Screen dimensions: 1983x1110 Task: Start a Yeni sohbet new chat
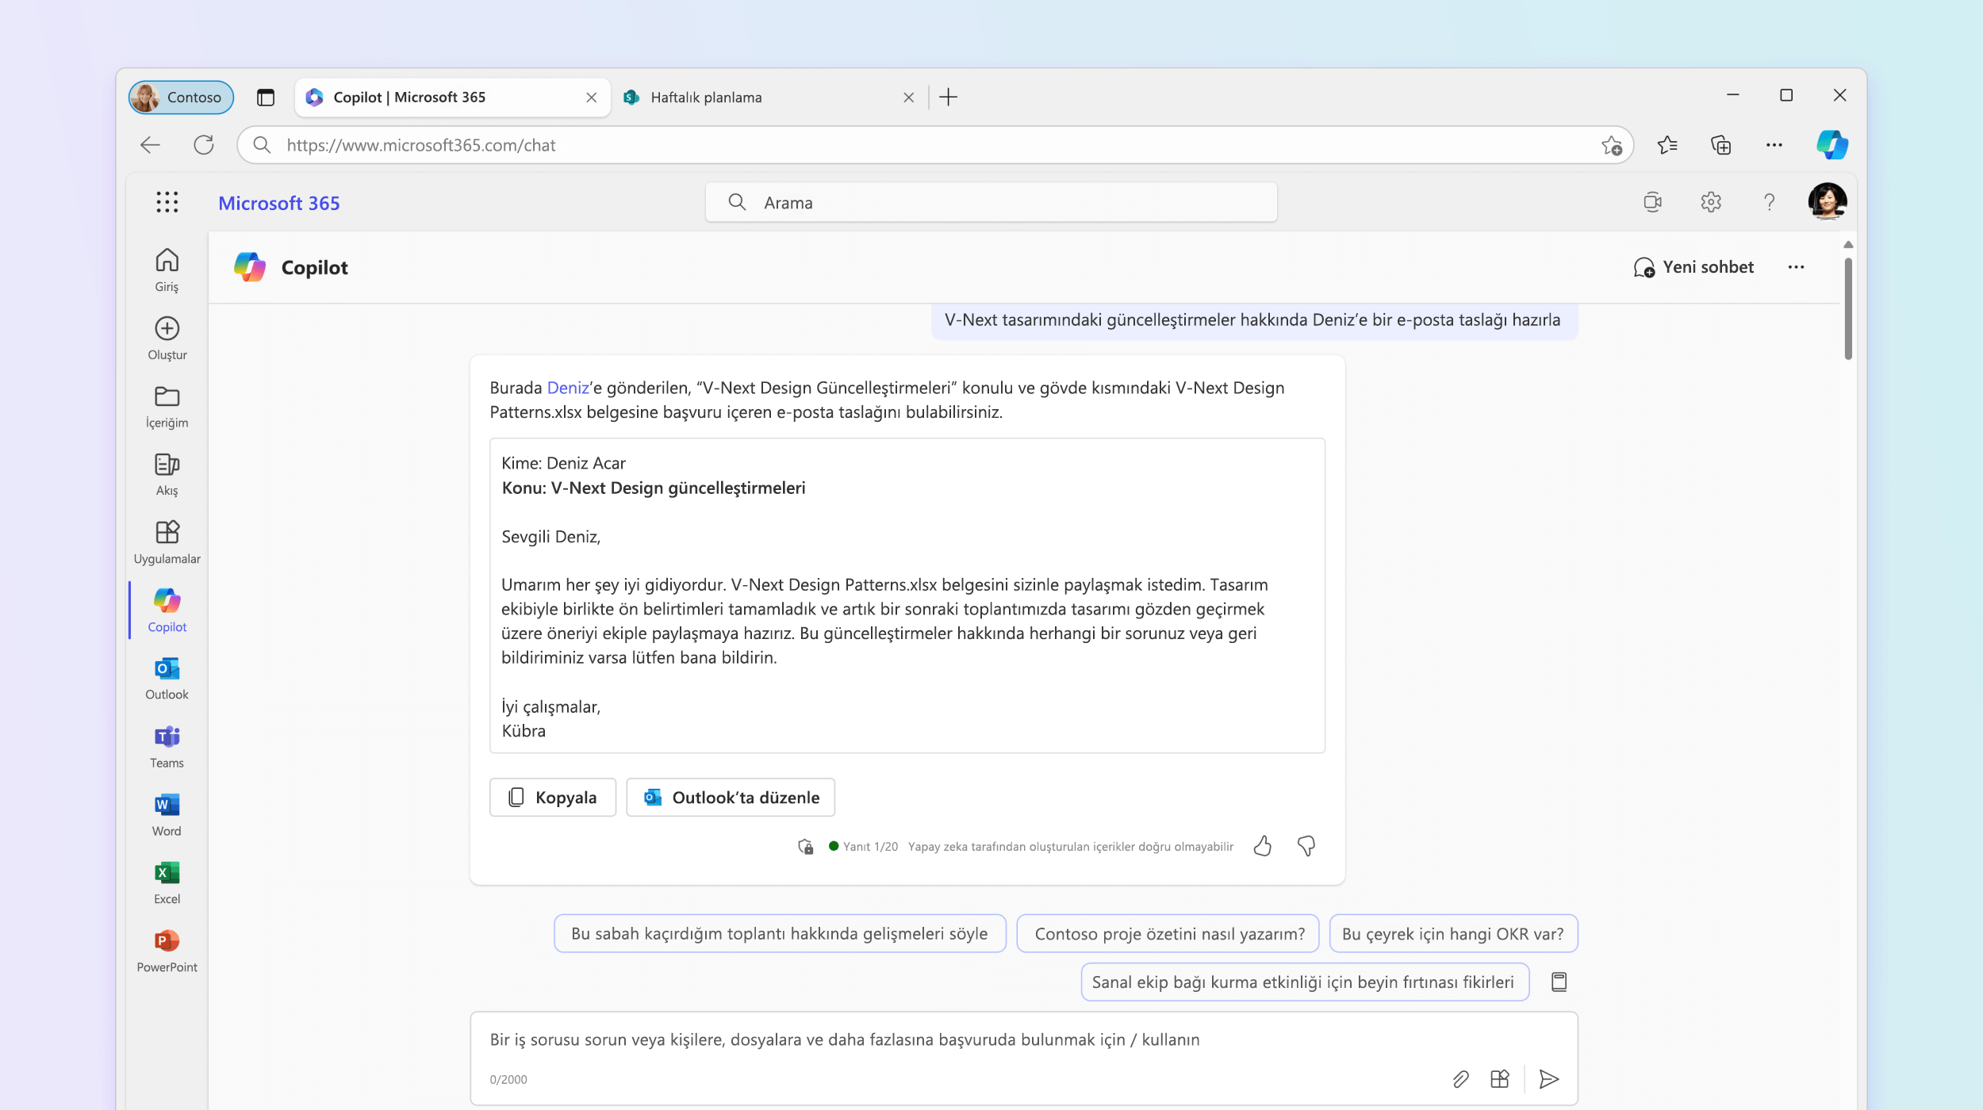(x=1693, y=267)
